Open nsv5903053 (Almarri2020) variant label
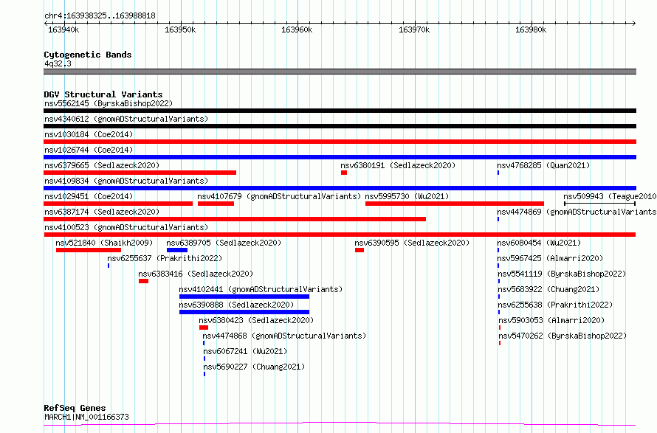657x433 pixels. click(x=551, y=320)
